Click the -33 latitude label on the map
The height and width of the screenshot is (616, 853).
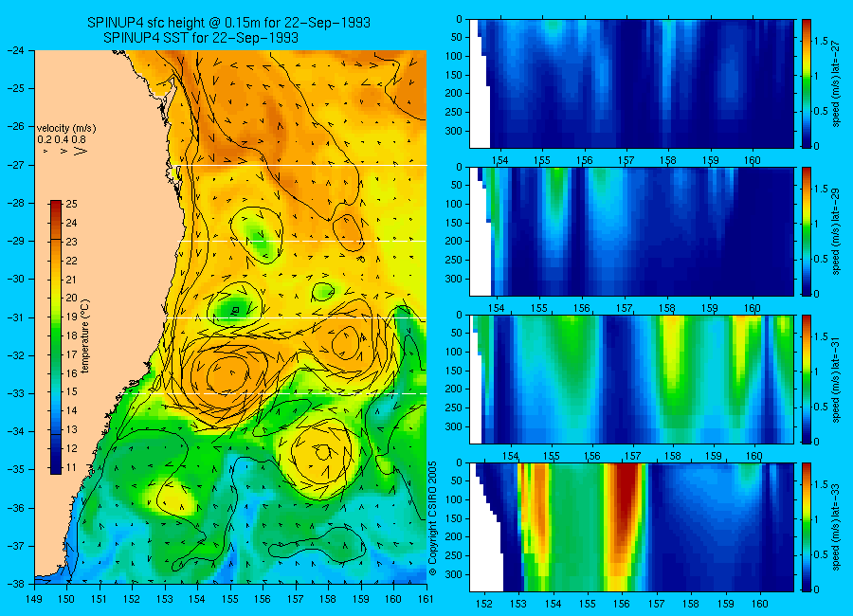(14, 393)
